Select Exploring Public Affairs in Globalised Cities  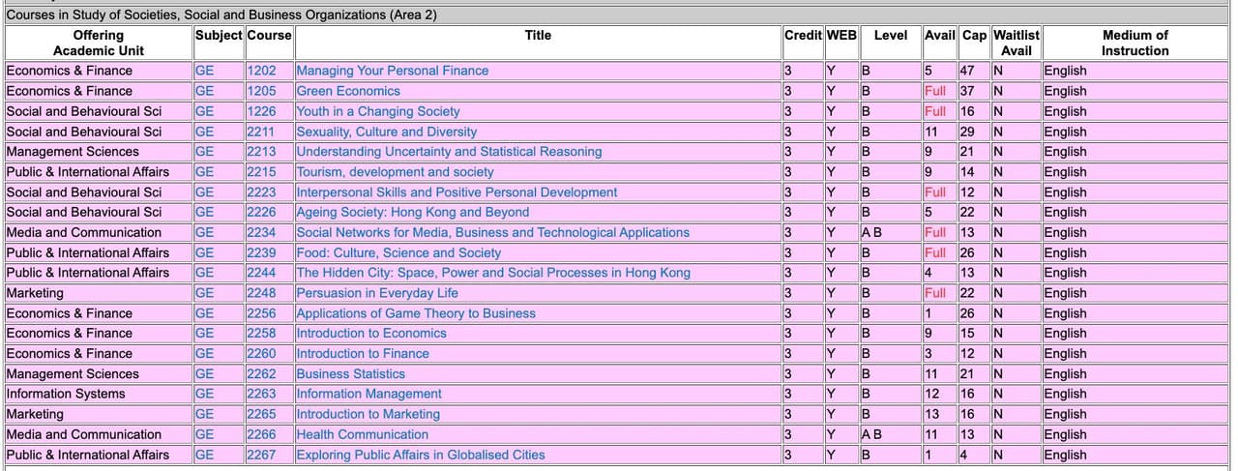(x=420, y=455)
